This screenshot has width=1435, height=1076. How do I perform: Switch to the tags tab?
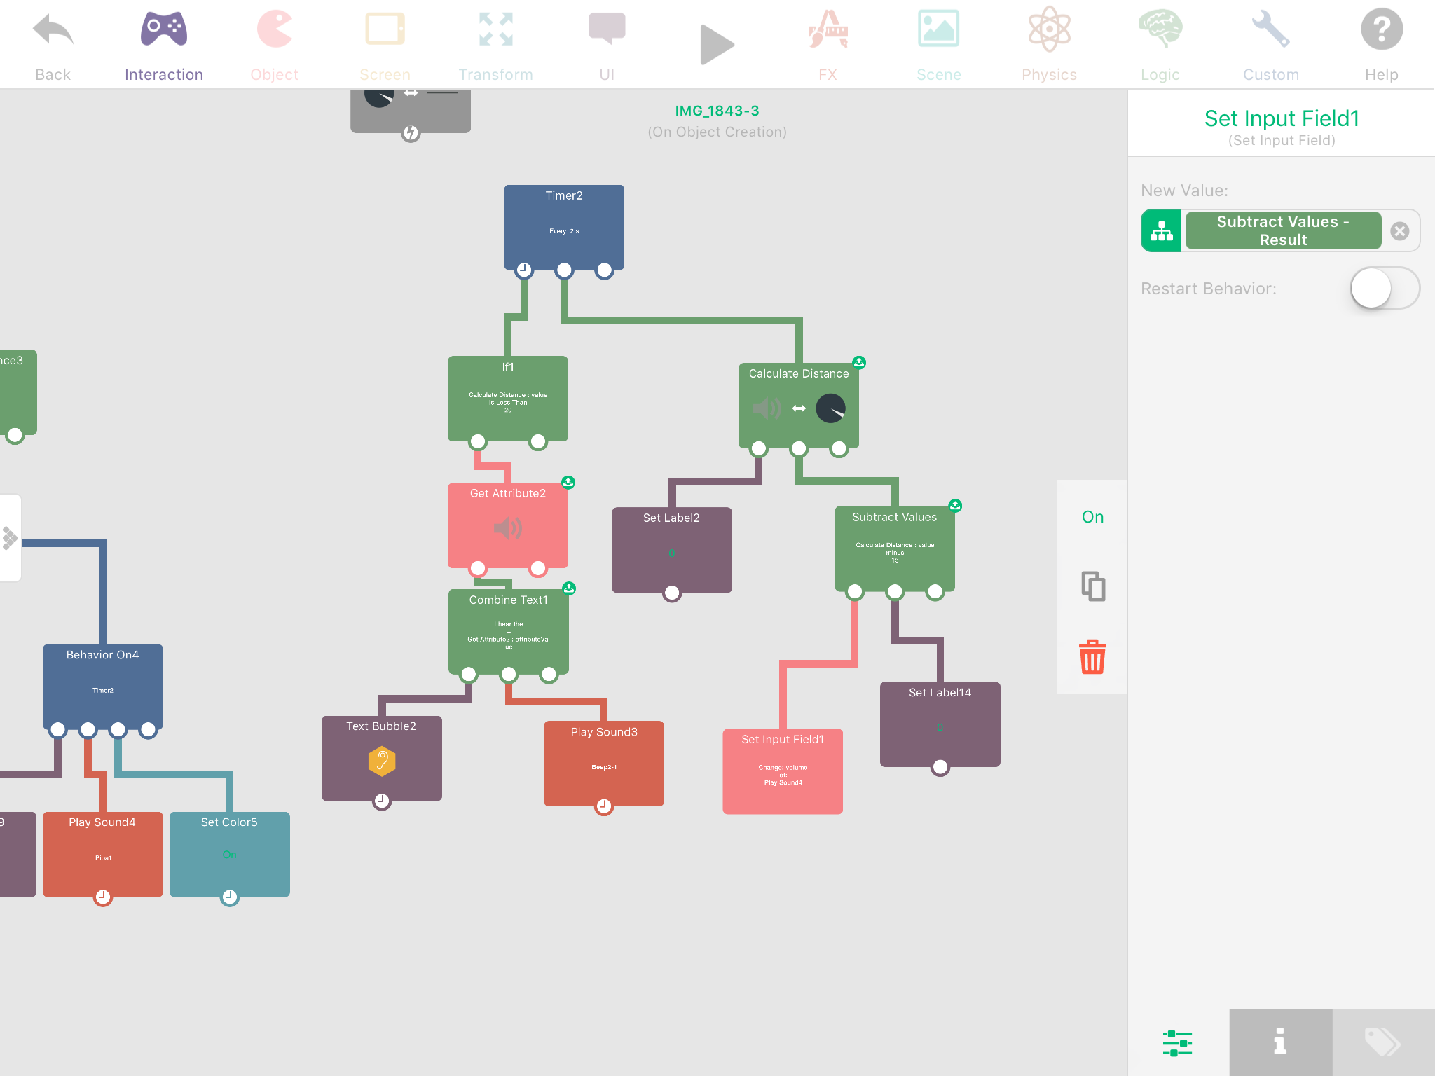tap(1382, 1042)
